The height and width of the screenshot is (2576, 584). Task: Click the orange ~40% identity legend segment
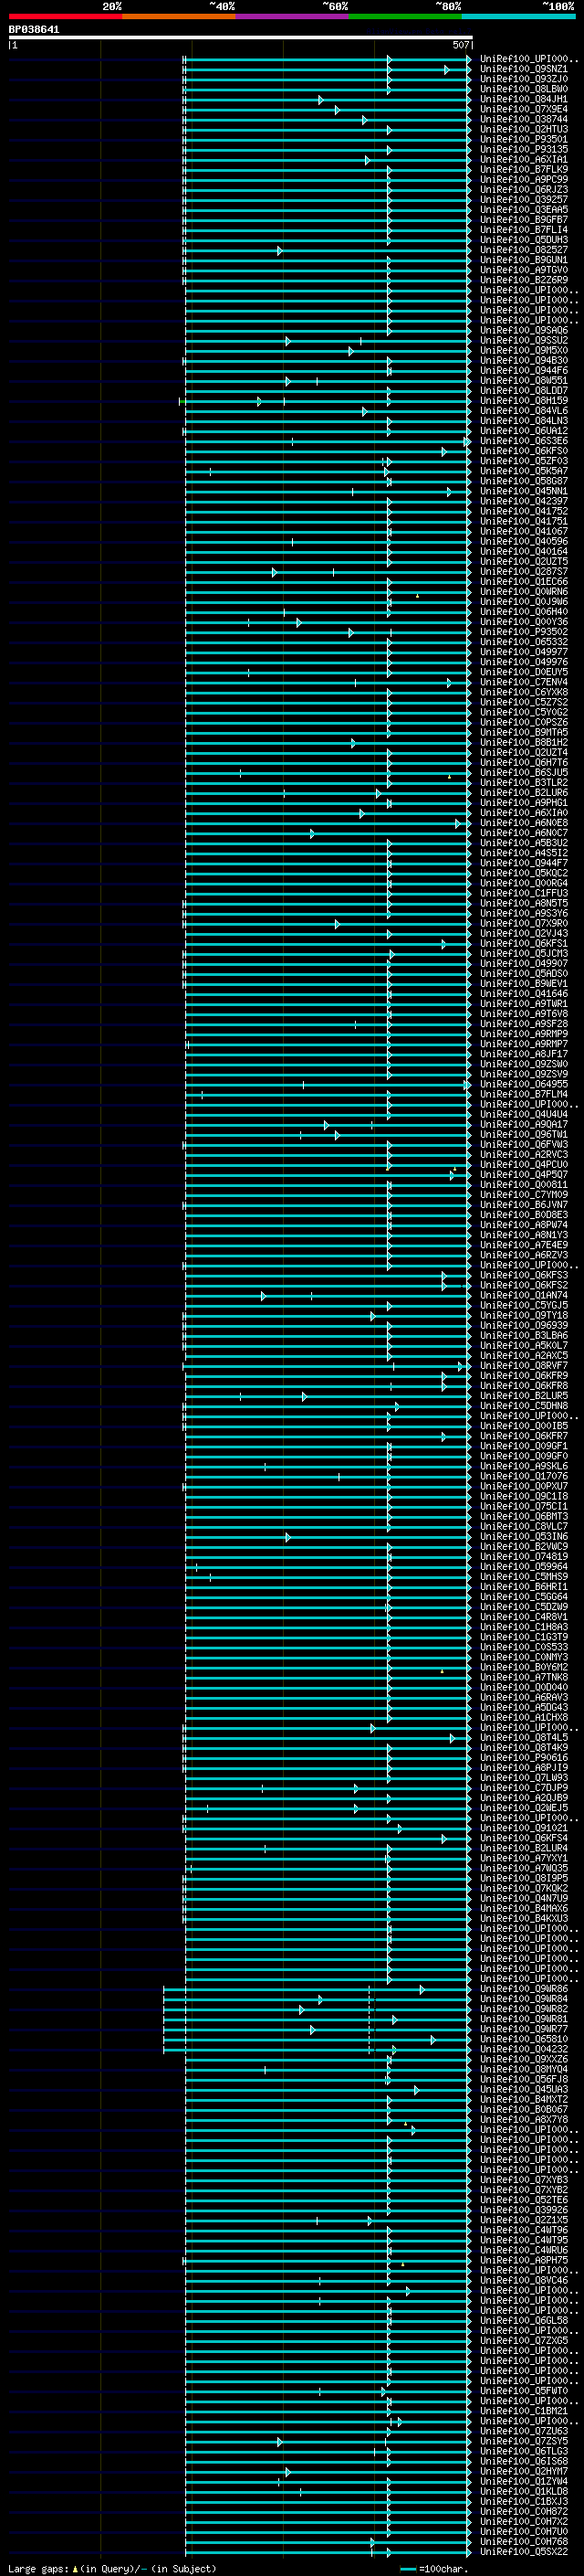pos(179,16)
